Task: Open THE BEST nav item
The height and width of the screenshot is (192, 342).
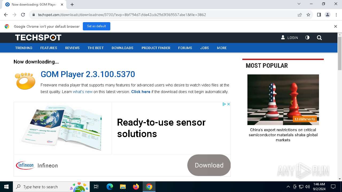Action: [96, 48]
